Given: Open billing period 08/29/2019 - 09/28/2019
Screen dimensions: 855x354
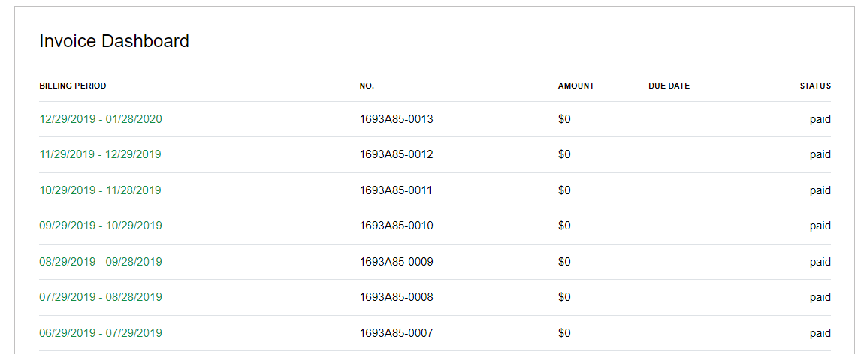Looking at the screenshot, I should [100, 262].
